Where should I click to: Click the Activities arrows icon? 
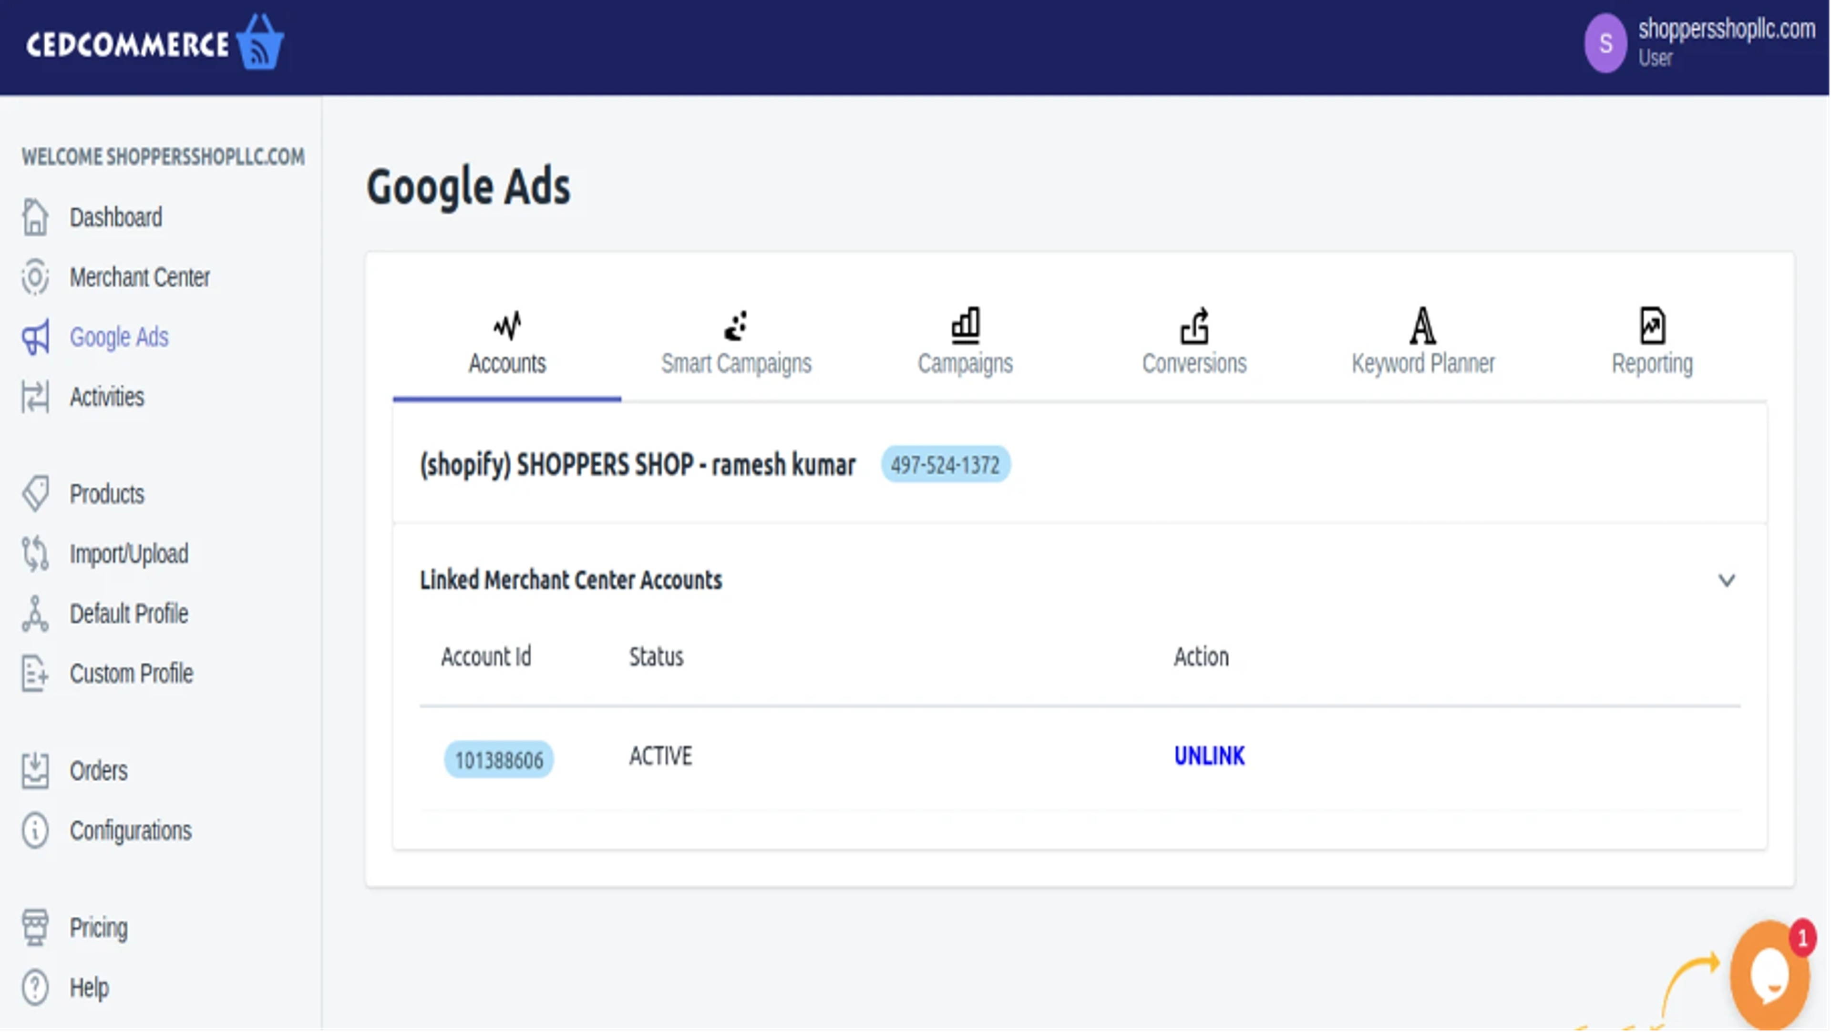[35, 397]
